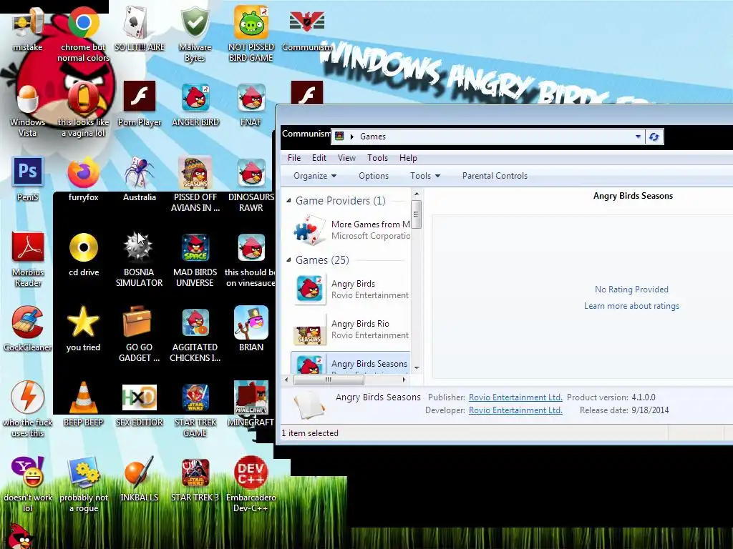The height and width of the screenshot is (549, 733).
Task: Select the Angry Birds Rio entry
Action: (x=351, y=329)
